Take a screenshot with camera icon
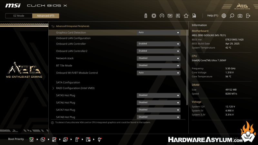Image resolution: width=258 pixels, height=145 pixels. click(x=240, y=16)
